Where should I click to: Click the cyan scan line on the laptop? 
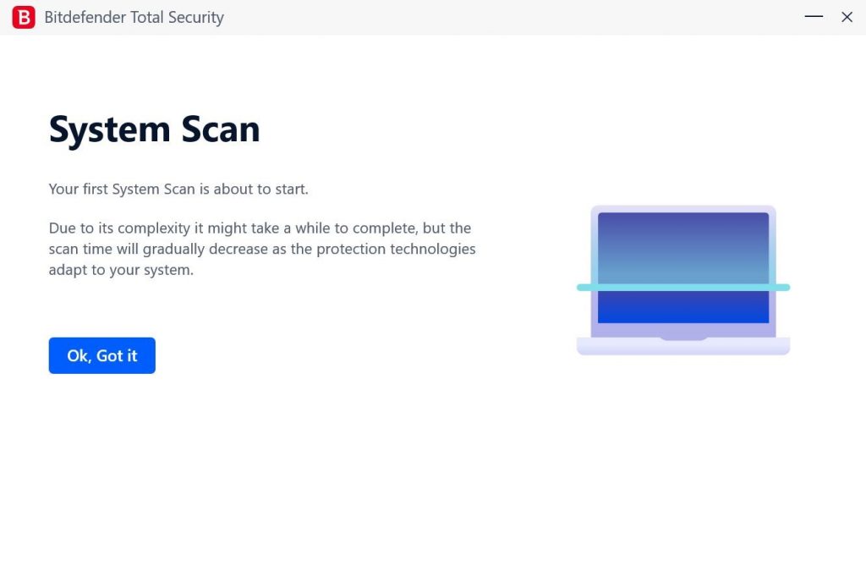click(x=682, y=288)
